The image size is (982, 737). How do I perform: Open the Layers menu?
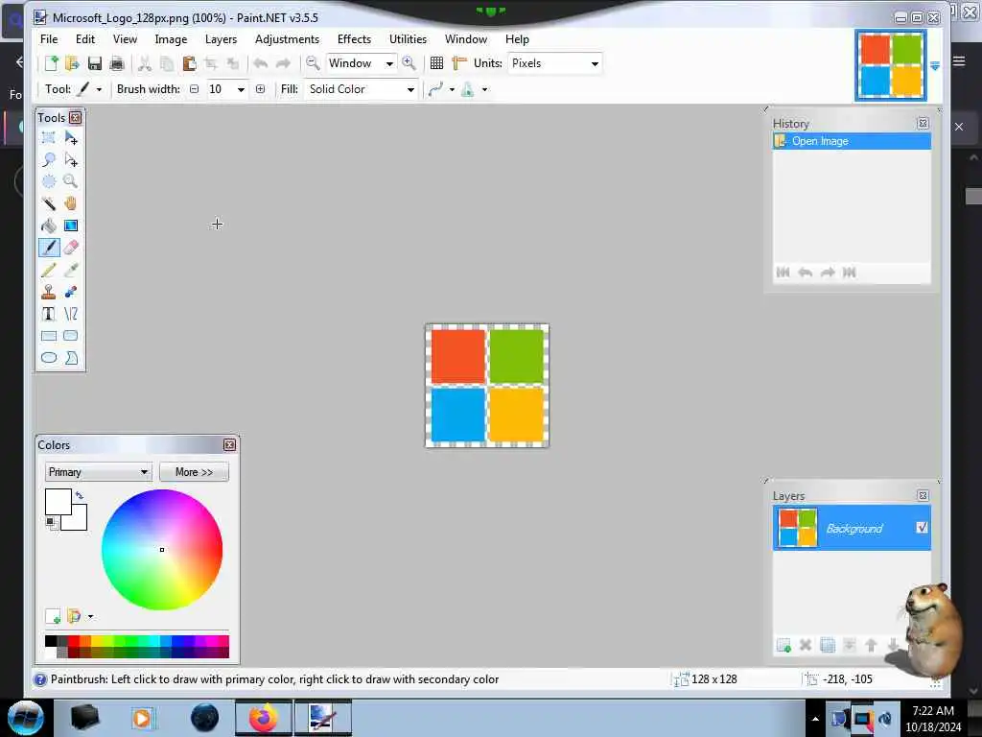point(222,38)
